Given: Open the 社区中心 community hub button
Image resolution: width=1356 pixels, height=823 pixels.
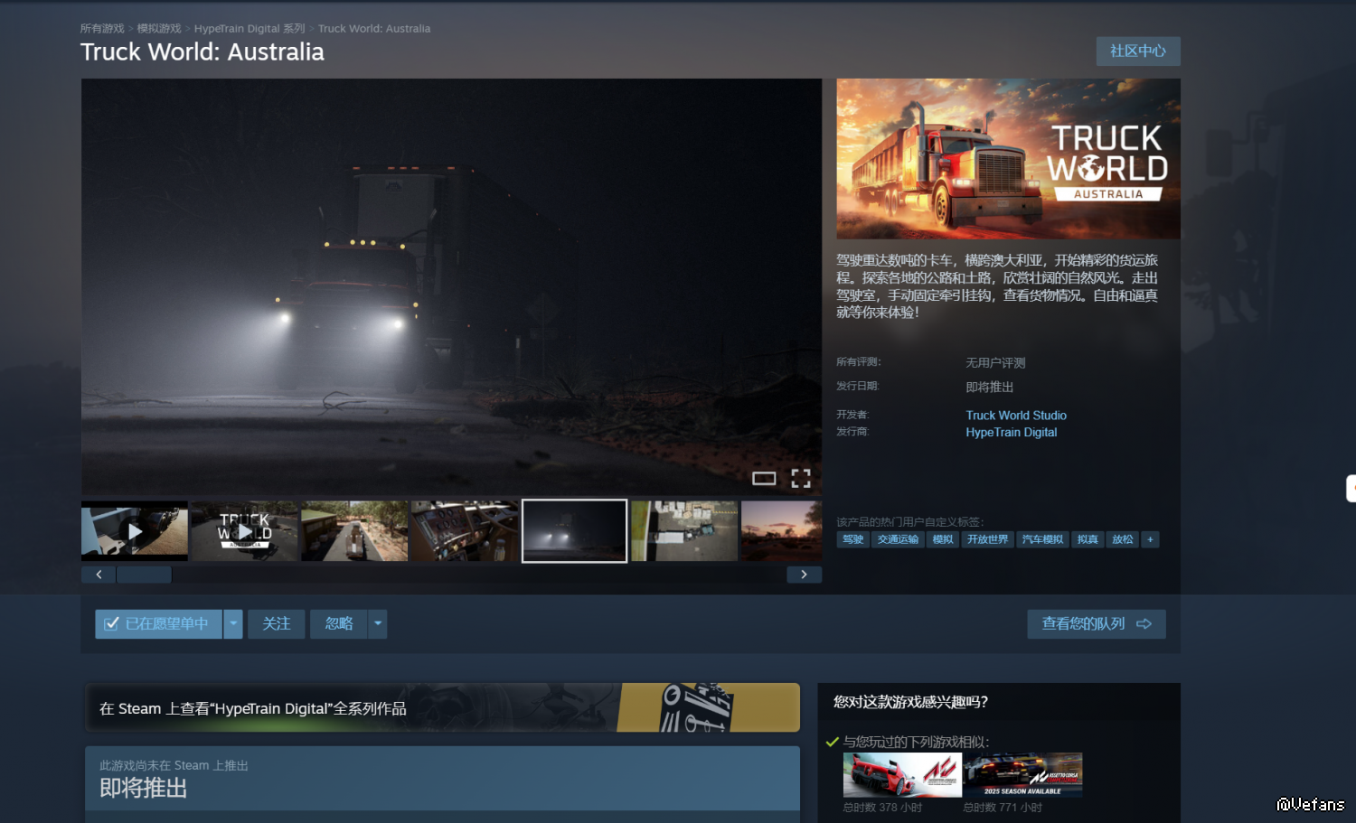Looking at the screenshot, I should pos(1138,51).
